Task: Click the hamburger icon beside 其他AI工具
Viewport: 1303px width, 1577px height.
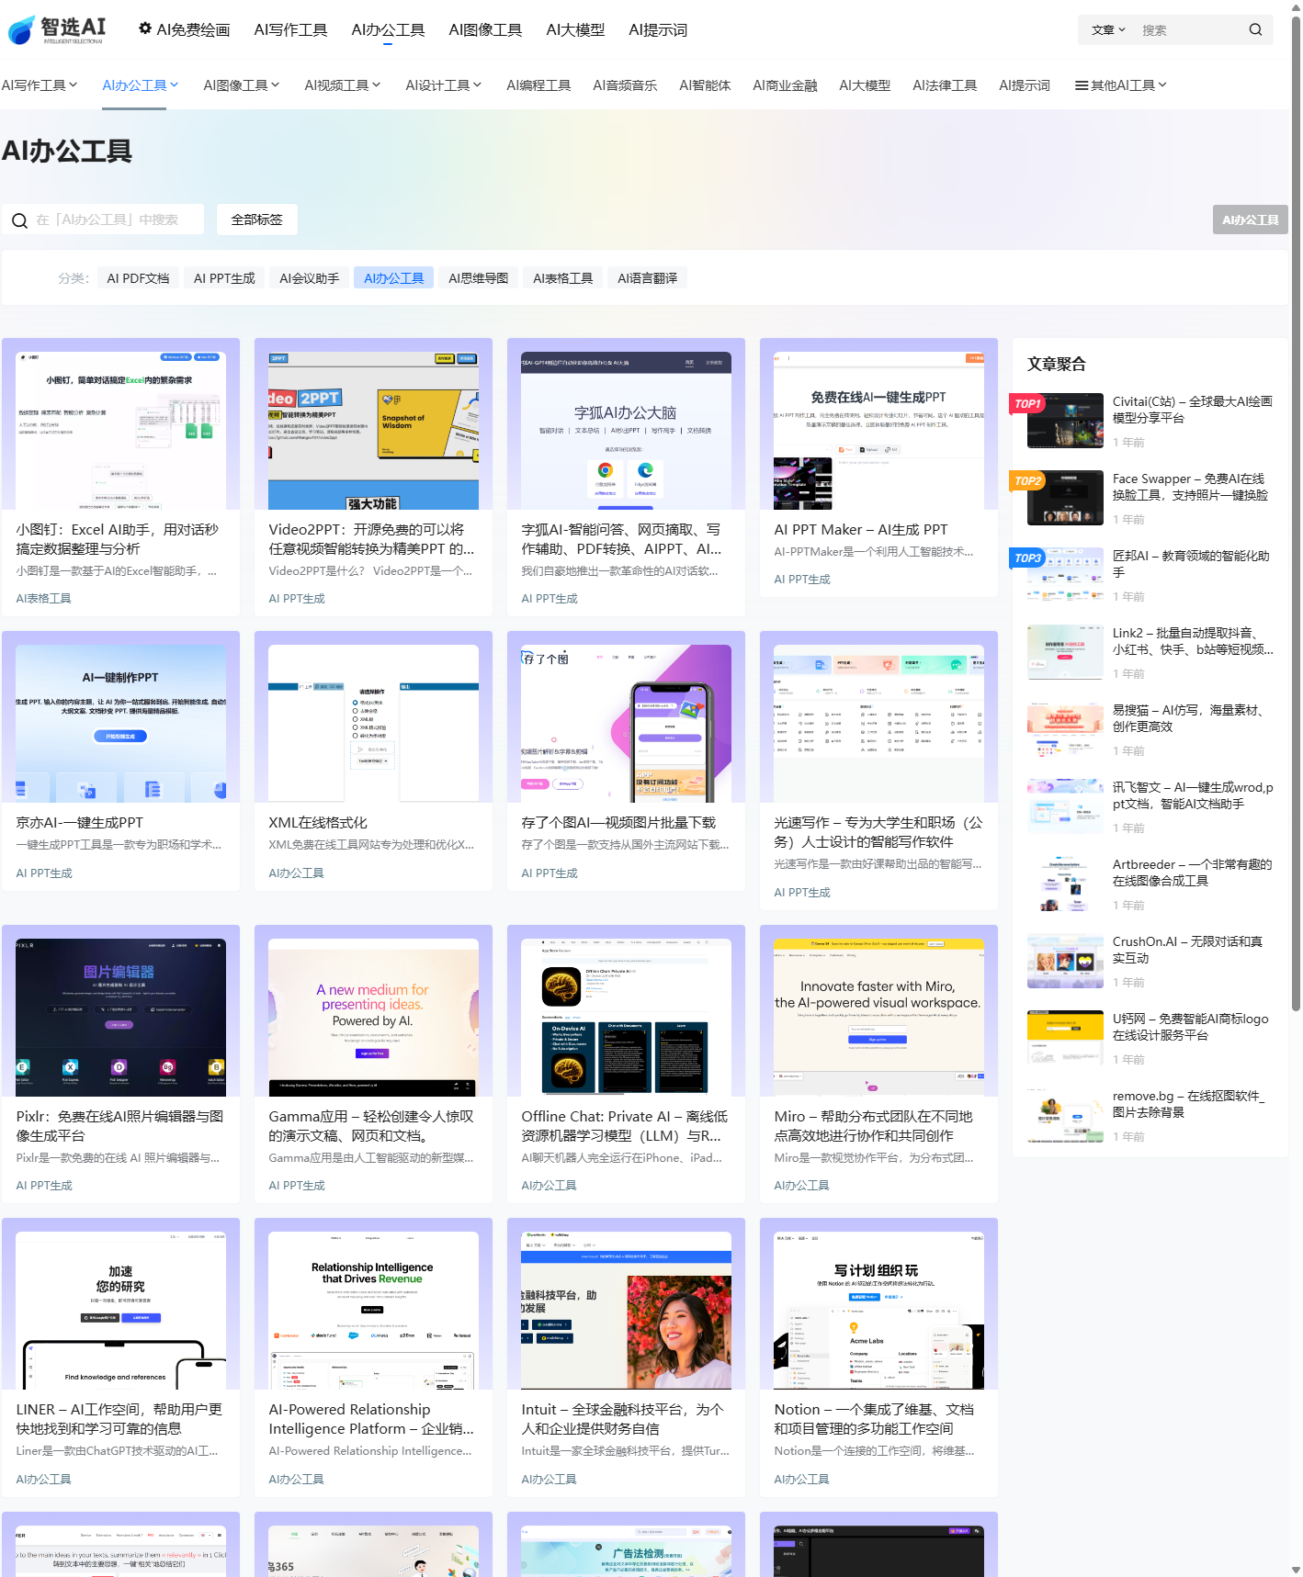Action: click(1082, 85)
